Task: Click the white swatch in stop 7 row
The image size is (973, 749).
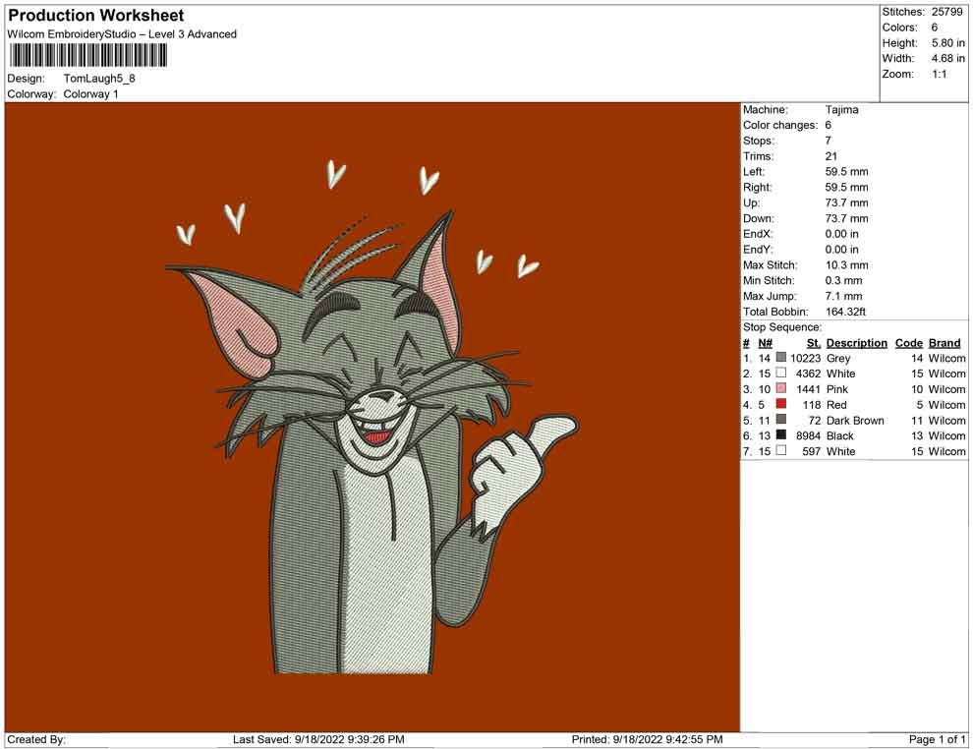Action: 781,450
